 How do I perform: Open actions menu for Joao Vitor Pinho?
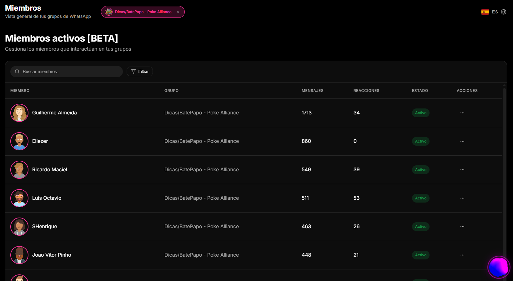(462, 255)
